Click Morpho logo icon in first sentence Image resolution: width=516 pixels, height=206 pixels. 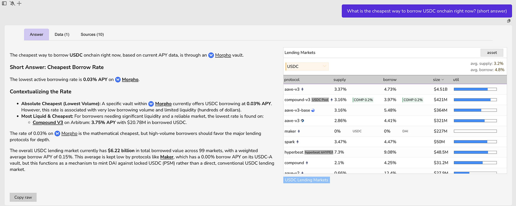[x=211, y=55]
